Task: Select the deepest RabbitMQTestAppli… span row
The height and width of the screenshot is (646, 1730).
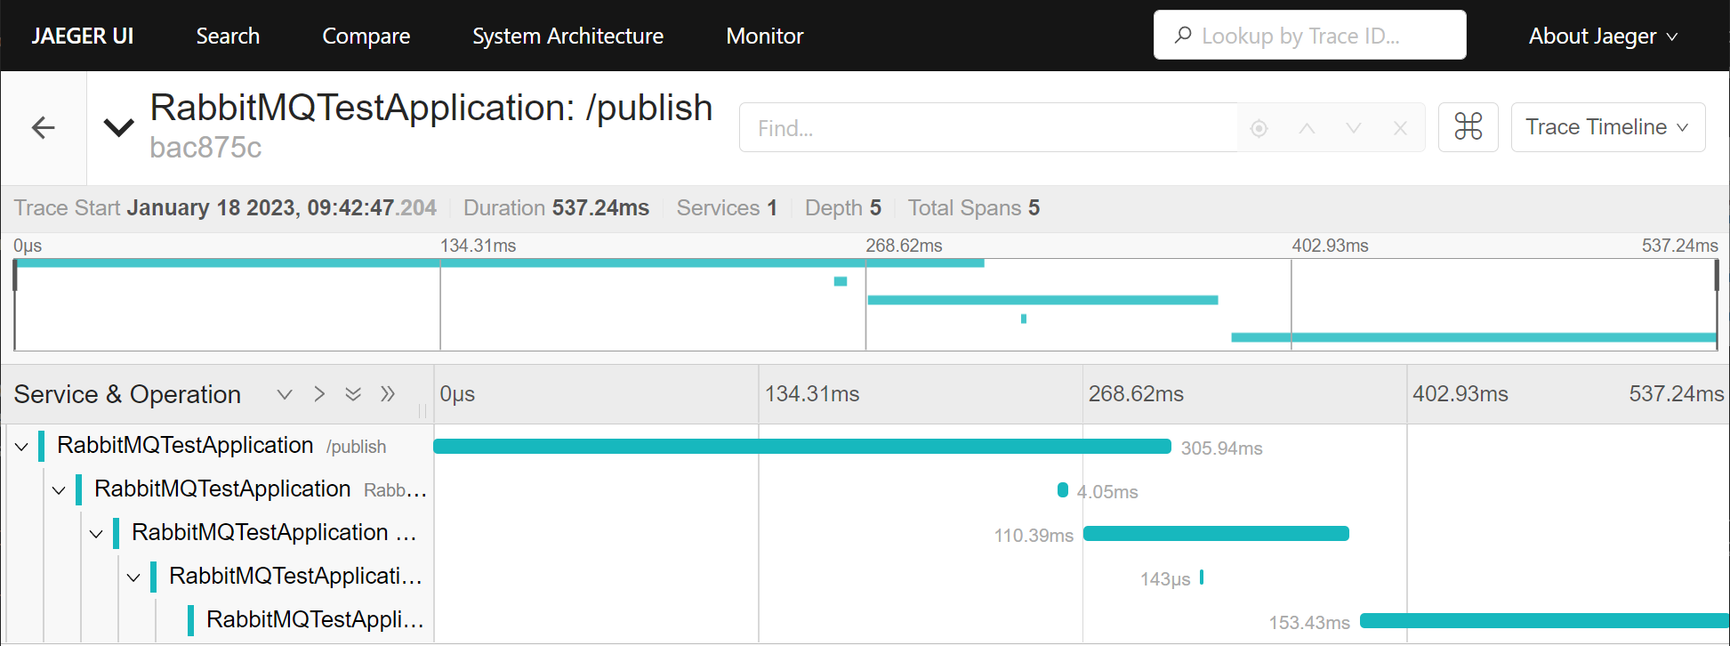Action: pos(315,619)
